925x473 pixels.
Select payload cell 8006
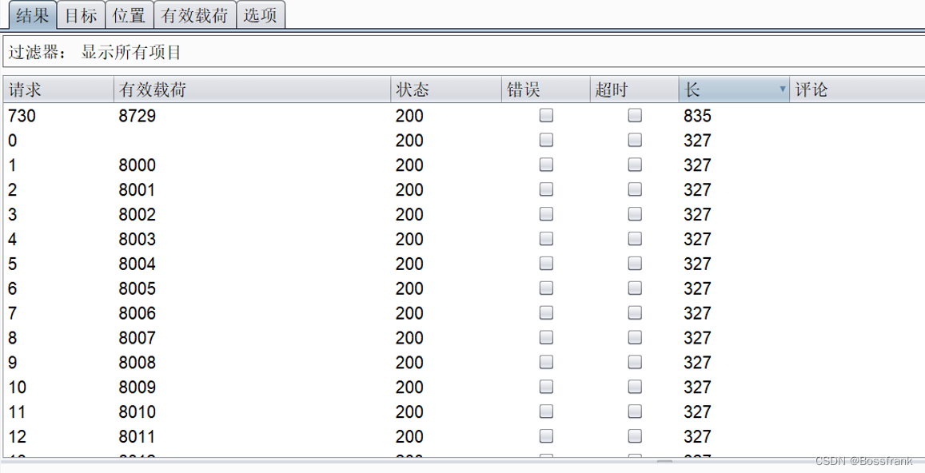137,313
